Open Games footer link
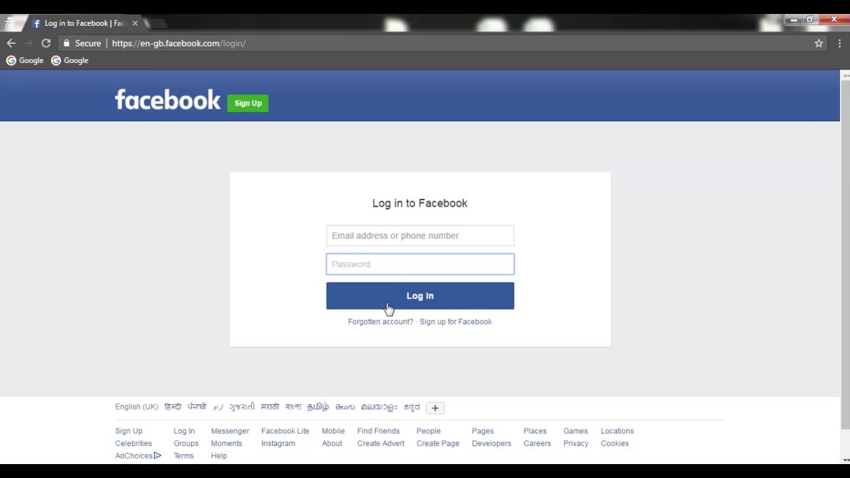Screen dimensions: 850x478 point(576,431)
